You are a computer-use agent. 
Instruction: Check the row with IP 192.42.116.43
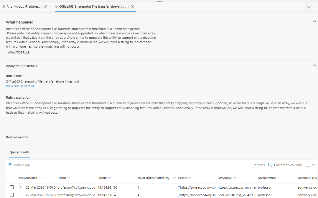click(11, 195)
